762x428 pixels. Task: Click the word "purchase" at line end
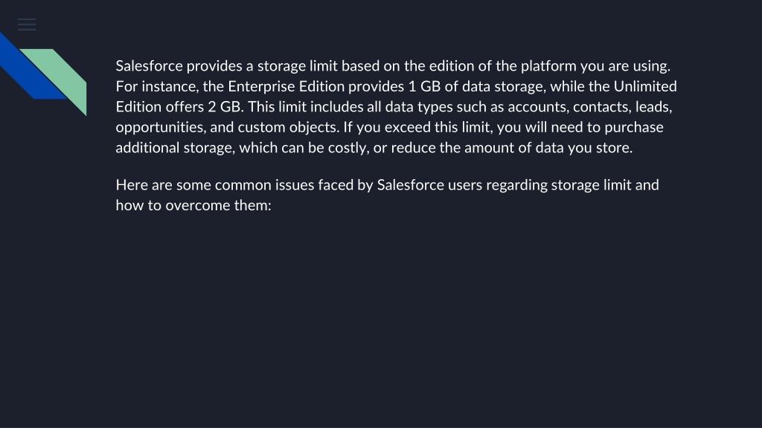coord(634,127)
